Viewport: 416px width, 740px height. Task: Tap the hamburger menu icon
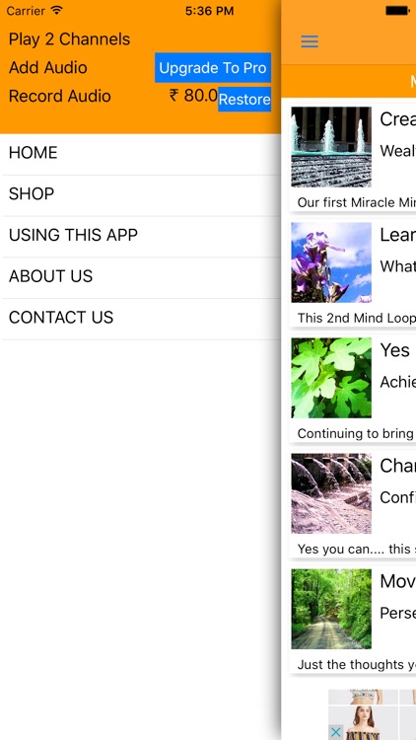click(x=310, y=41)
